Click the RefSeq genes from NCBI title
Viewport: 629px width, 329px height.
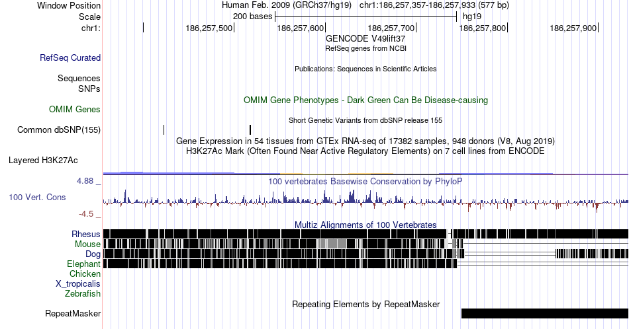tap(365, 48)
